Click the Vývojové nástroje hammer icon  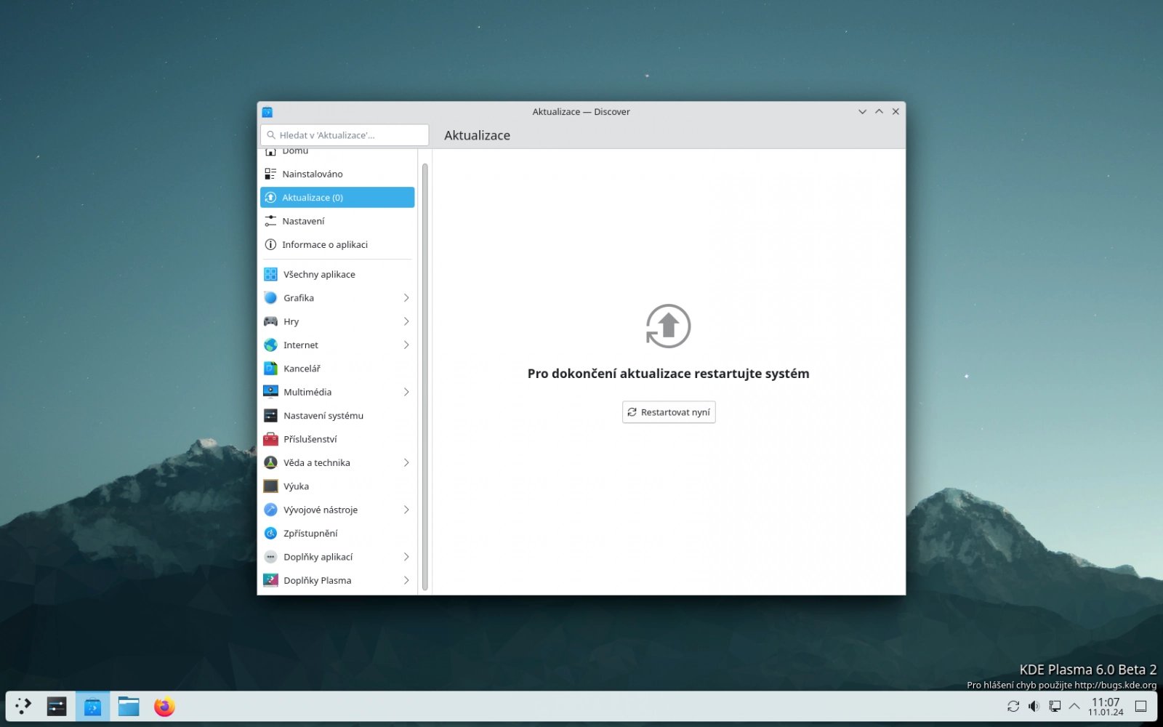[x=270, y=510]
